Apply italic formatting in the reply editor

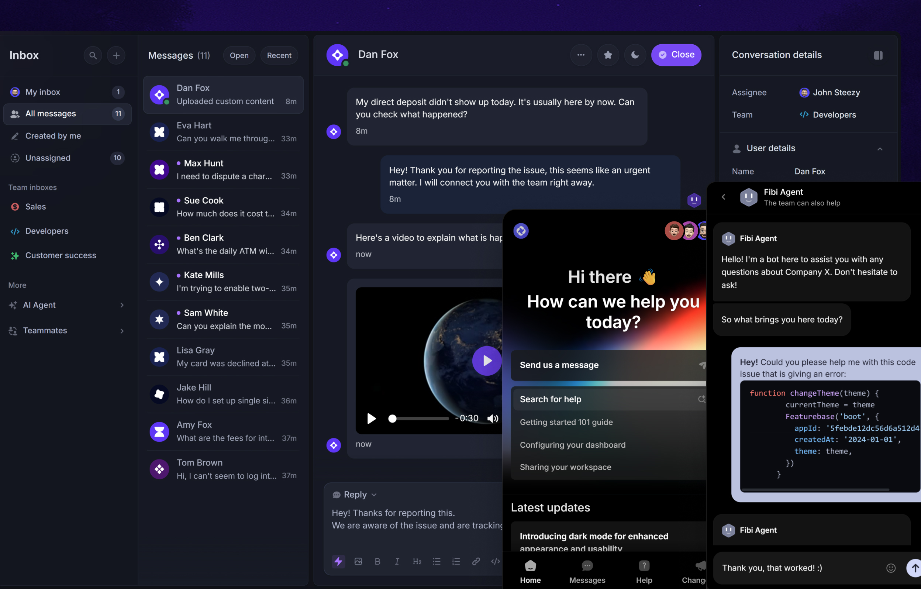click(x=397, y=561)
